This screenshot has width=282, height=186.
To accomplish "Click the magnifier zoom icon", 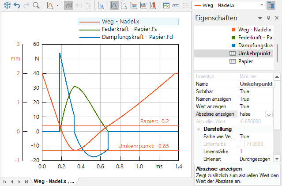I will click(x=36, y=6).
